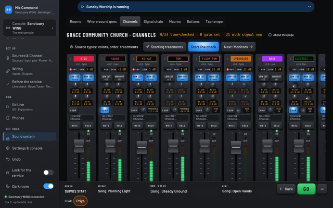Open the Where sound goes tab
The height and width of the screenshot is (208, 333).
102,21
